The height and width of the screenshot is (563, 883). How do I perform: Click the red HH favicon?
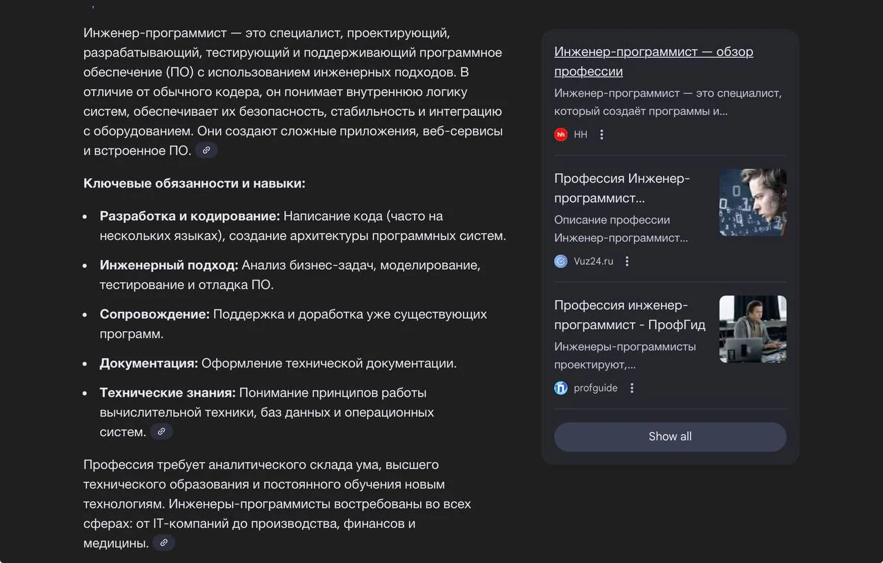(x=561, y=135)
